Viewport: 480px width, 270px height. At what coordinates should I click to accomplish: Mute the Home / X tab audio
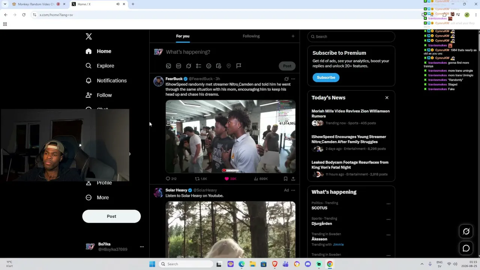(x=118, y=4)
